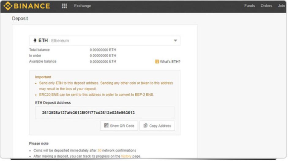
Task: Open the What's ETH? link
Action: click(x=170, y=62)
